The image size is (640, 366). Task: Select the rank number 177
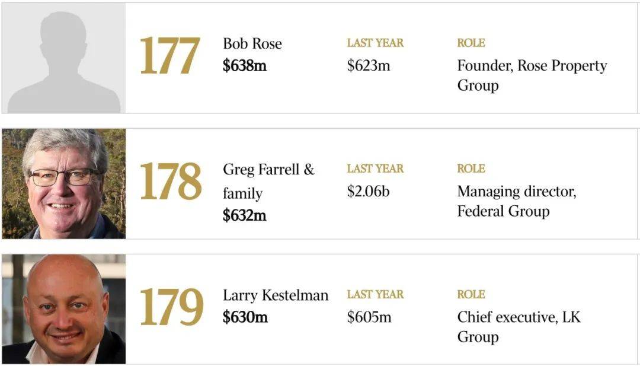(x=170, y=56)
